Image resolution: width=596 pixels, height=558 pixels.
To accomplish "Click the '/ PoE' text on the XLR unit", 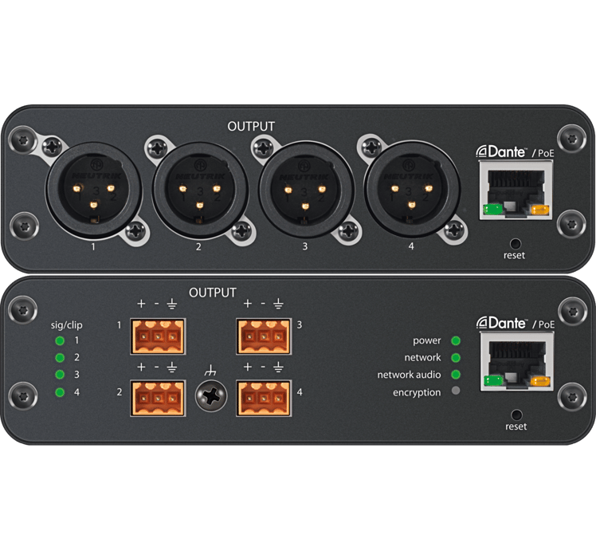I will tap(543, 153).
